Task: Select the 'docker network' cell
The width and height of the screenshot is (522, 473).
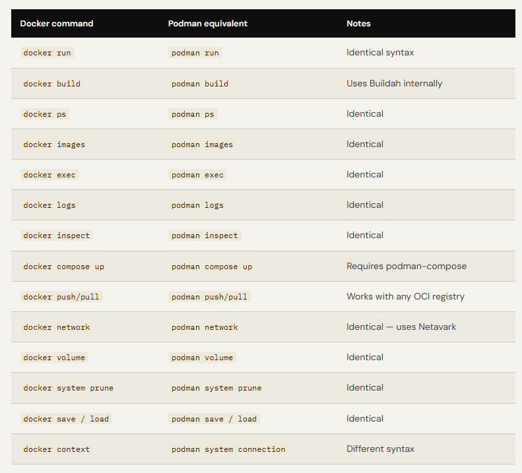Action: click(57, 327)
